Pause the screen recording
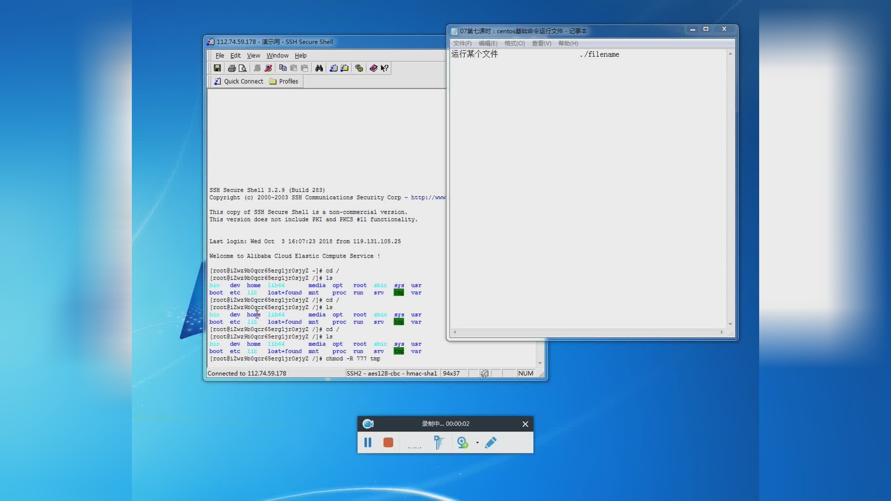Image resolution: width=891 pixels, height=501 pixels. tap(368, 442)
